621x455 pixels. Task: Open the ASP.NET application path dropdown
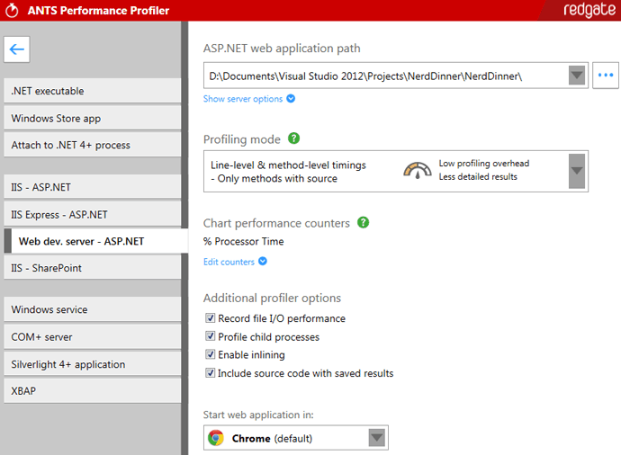coord(577,76)
